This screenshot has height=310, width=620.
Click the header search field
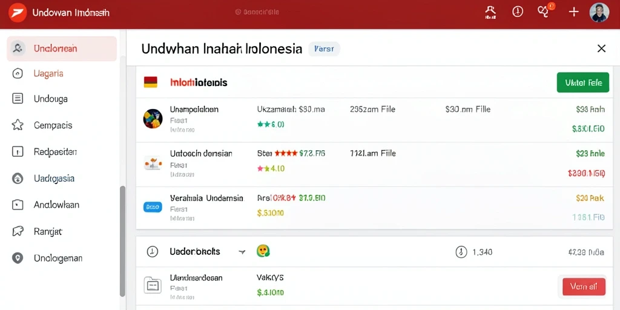[257, 12]
